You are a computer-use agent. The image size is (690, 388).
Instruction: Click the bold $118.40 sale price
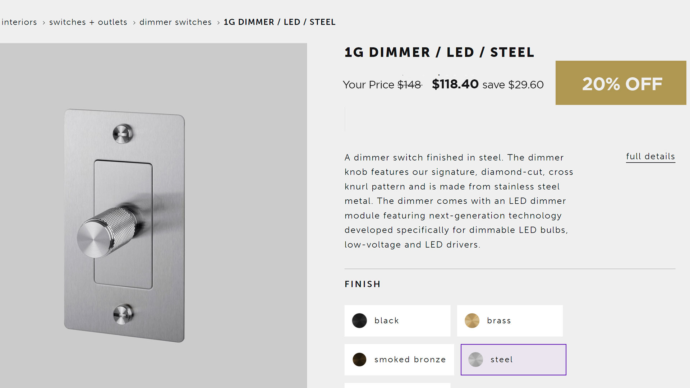(x=455, y=84)
